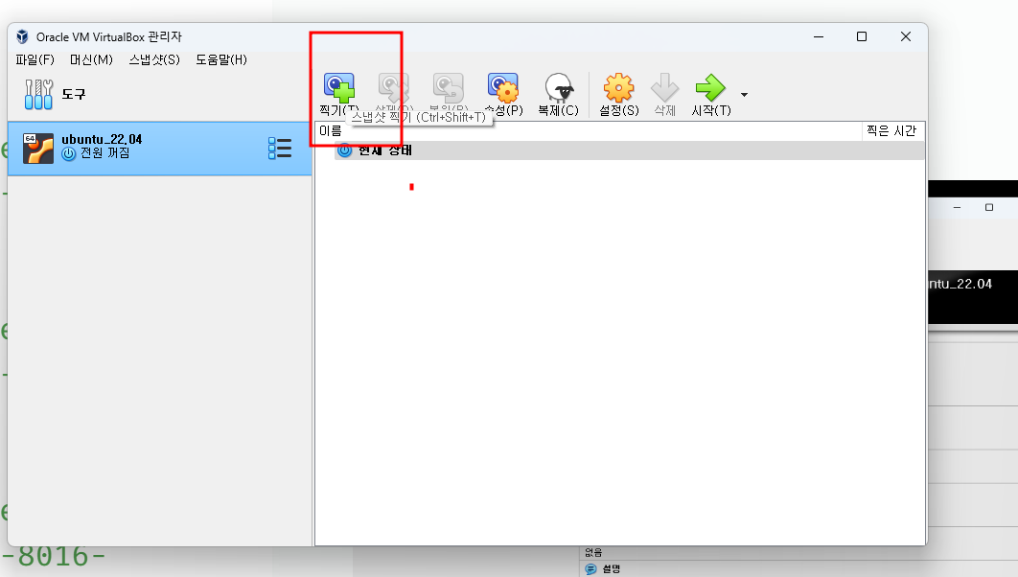This screenshot has width=1018, height=577.
Task: Maximize the VirtualBox manager window
Action: (862, 37)
